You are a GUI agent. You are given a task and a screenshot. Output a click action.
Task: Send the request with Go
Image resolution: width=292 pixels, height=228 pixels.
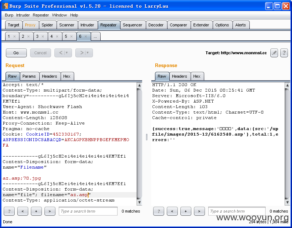[x=16, y=53]
